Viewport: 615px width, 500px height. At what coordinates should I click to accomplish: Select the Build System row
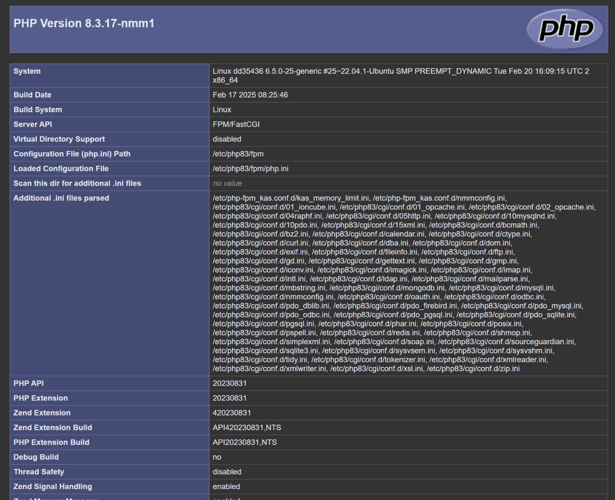(37, 110)
